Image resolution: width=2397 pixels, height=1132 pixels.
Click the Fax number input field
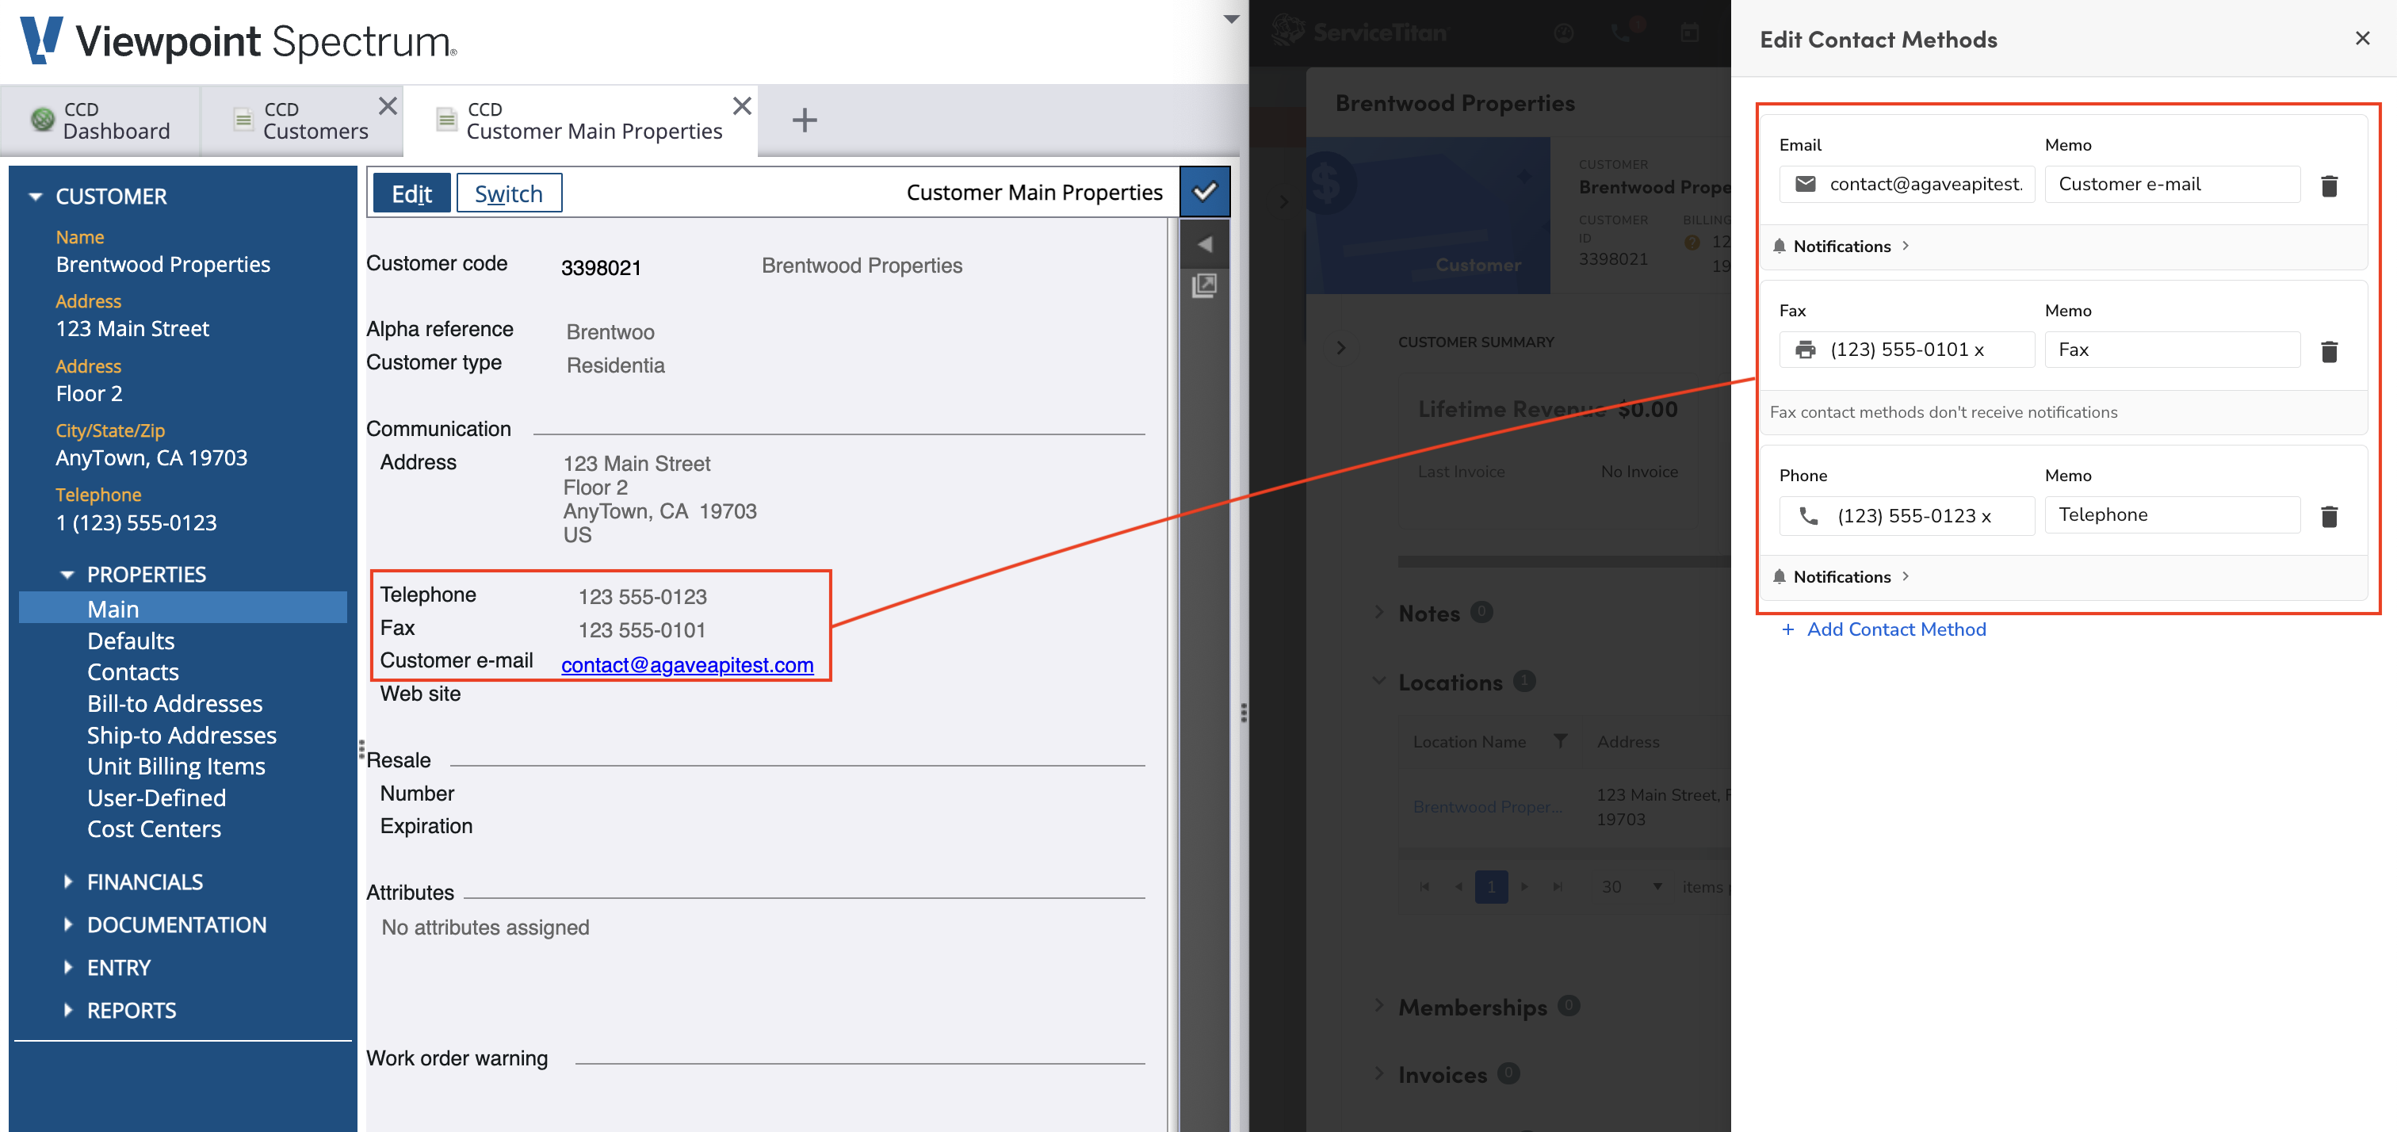click(x=1906, y=349)
